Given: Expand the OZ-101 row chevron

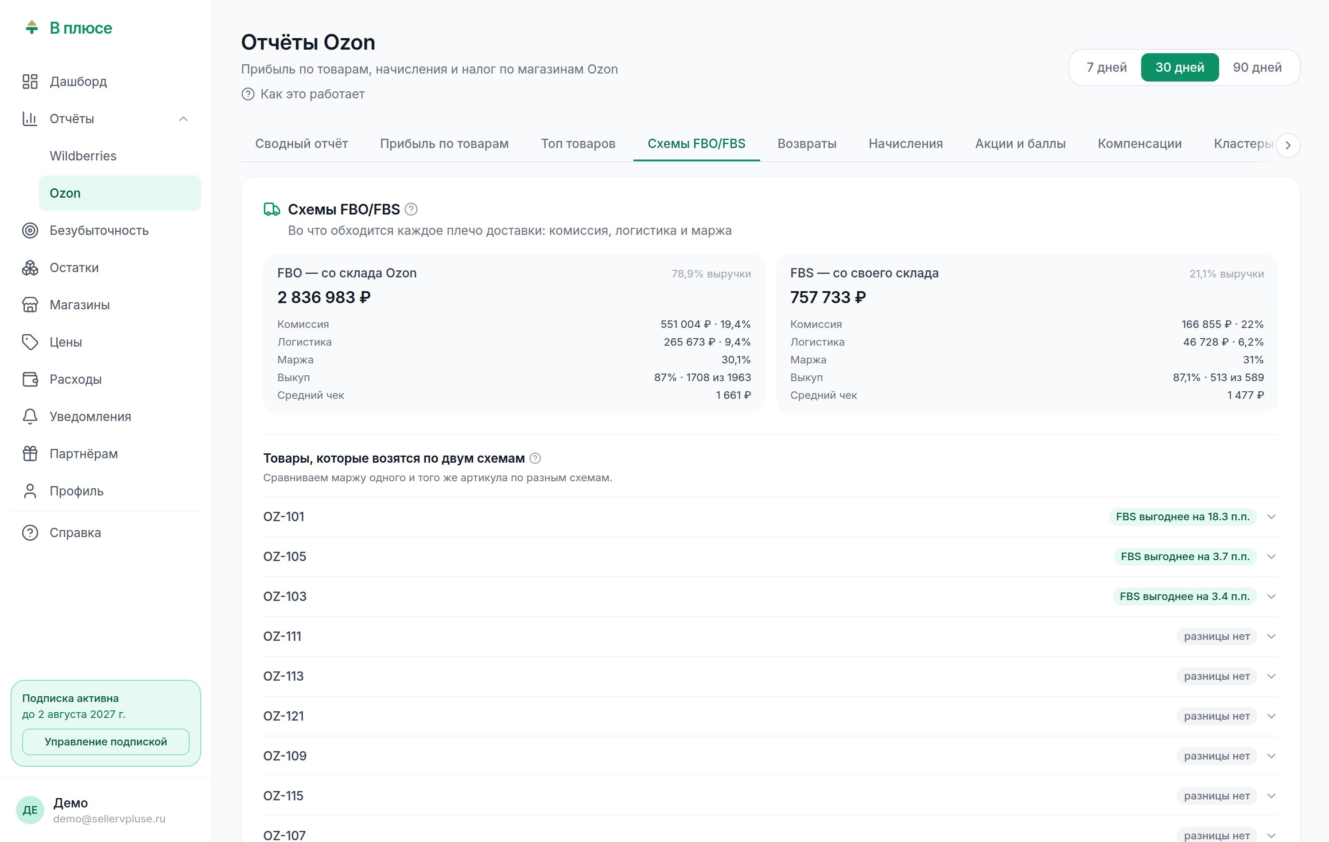Looking at the screenshot, I should 1271,517.
